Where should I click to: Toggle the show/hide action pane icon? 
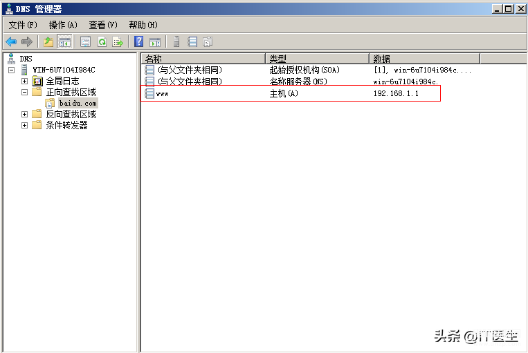(x=155, y=42)
